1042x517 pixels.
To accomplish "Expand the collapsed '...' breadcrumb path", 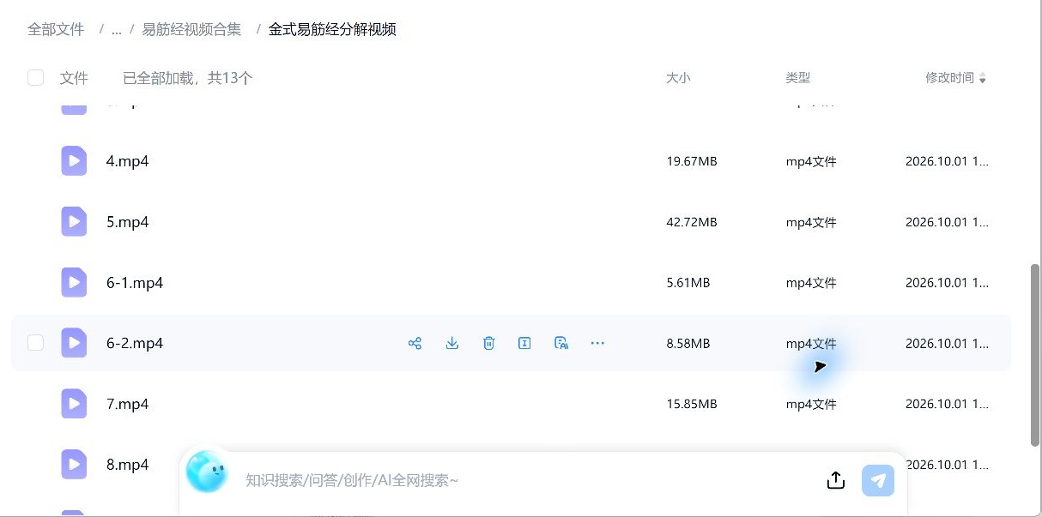I will (x=116, y=29).
